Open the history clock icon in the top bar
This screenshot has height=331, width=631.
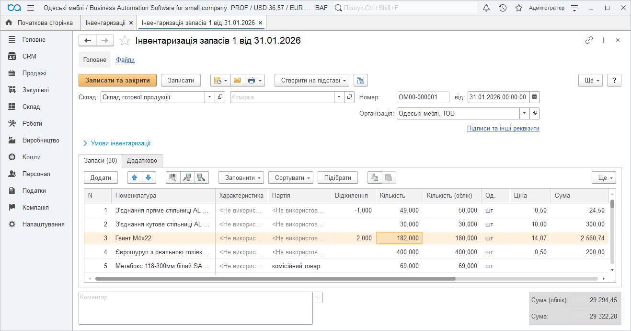pyautogui.click(x=503, y=8)
